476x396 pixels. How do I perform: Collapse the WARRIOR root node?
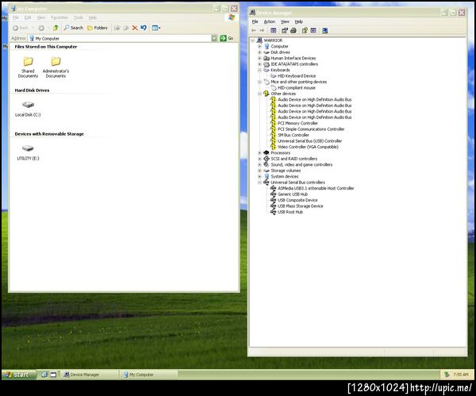252,40
